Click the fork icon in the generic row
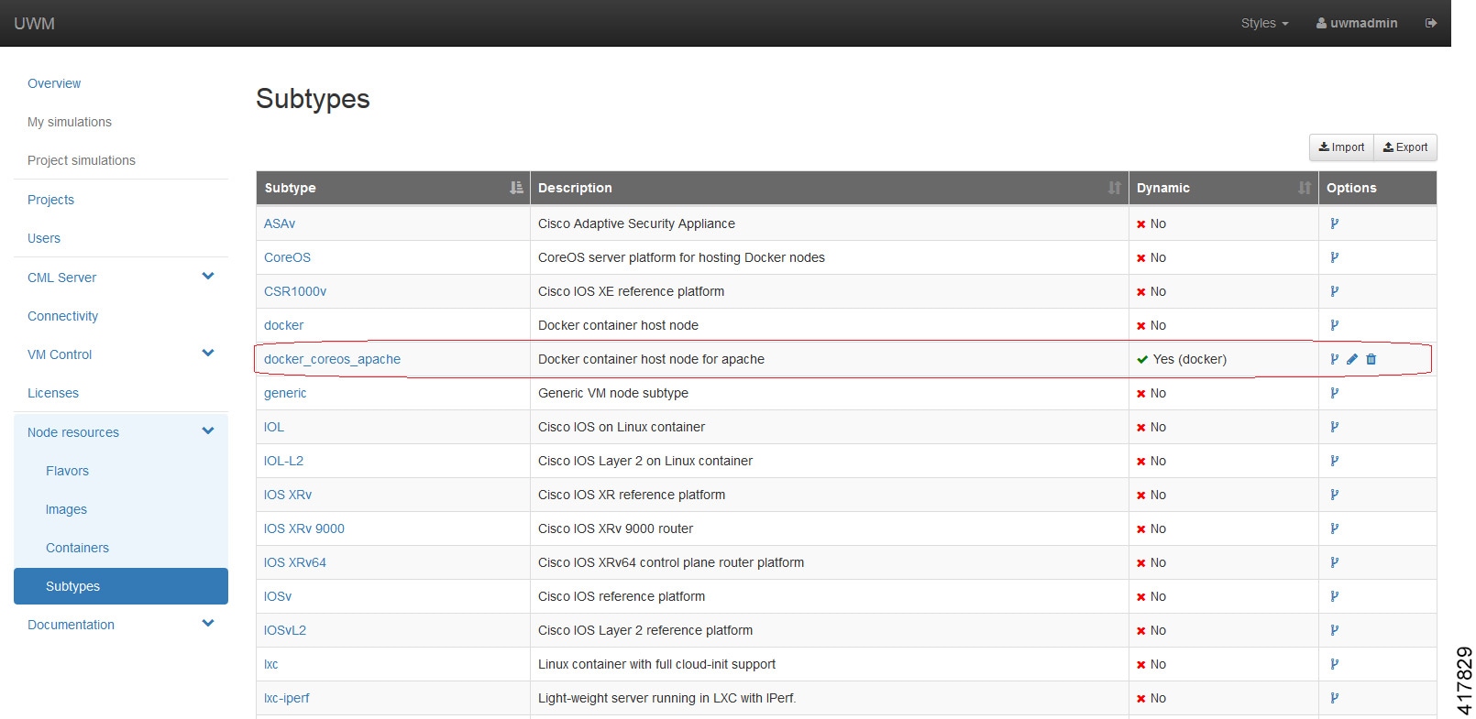The image size is (1476, 719). (1334, 393)
